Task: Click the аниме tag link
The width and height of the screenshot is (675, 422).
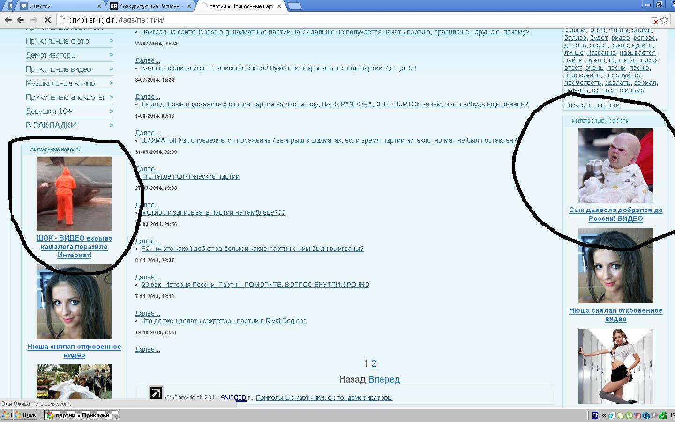Action: click(x=641, y=30)
